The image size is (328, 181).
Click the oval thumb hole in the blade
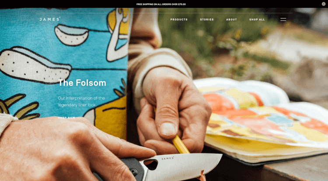point(151,164)
